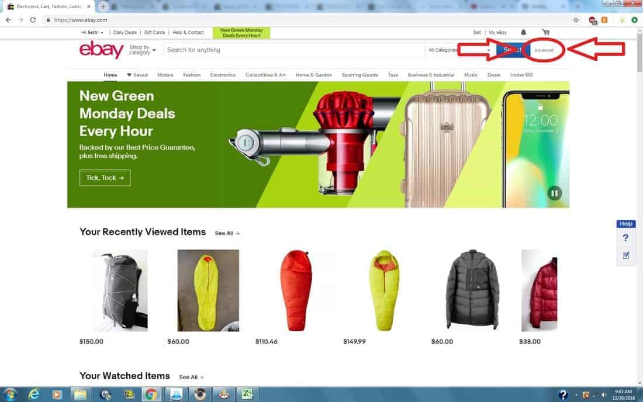Open a new browser tab
643x402 pixels.
[103, 6]
